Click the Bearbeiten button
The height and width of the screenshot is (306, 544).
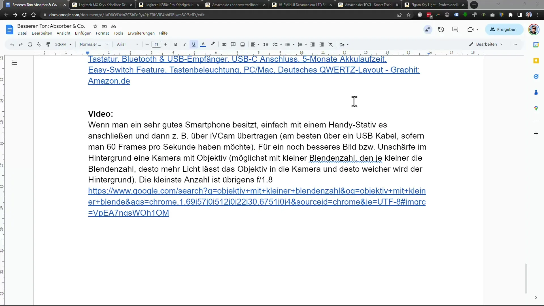pos(488,44)
